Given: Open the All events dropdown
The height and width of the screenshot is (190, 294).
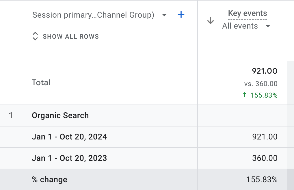Looking at the screenshot, I should [x=246, y=26].
